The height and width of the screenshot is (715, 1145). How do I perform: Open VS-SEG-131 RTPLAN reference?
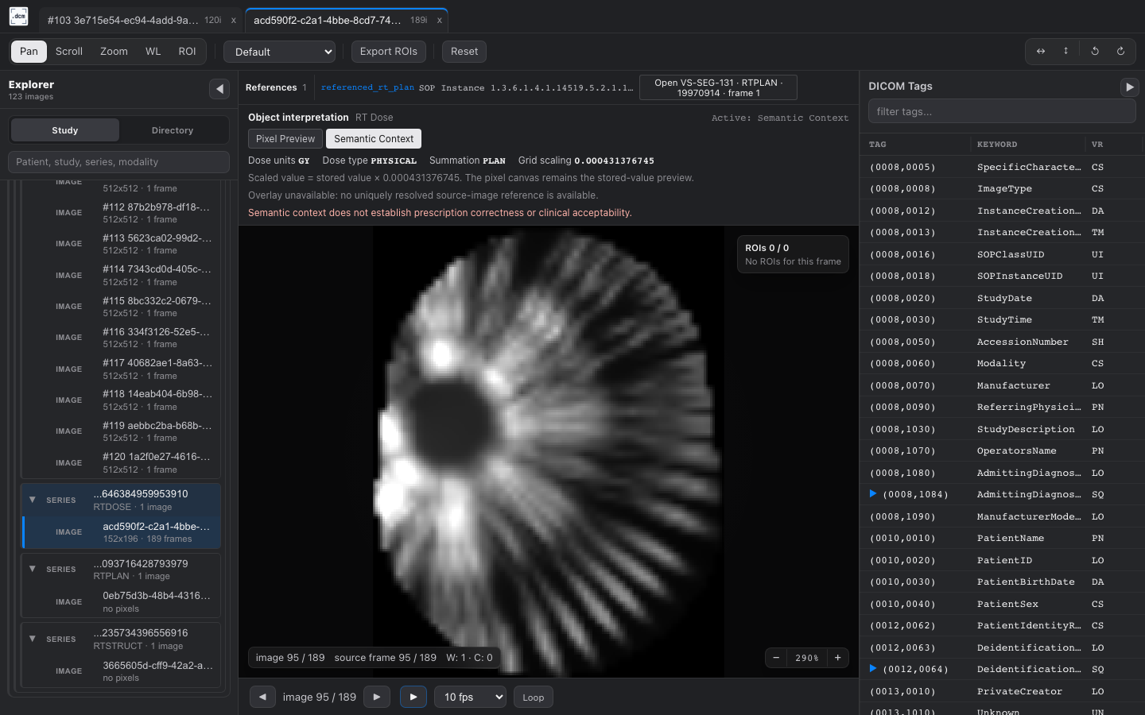pyautogui.click(x=718, y=87)
